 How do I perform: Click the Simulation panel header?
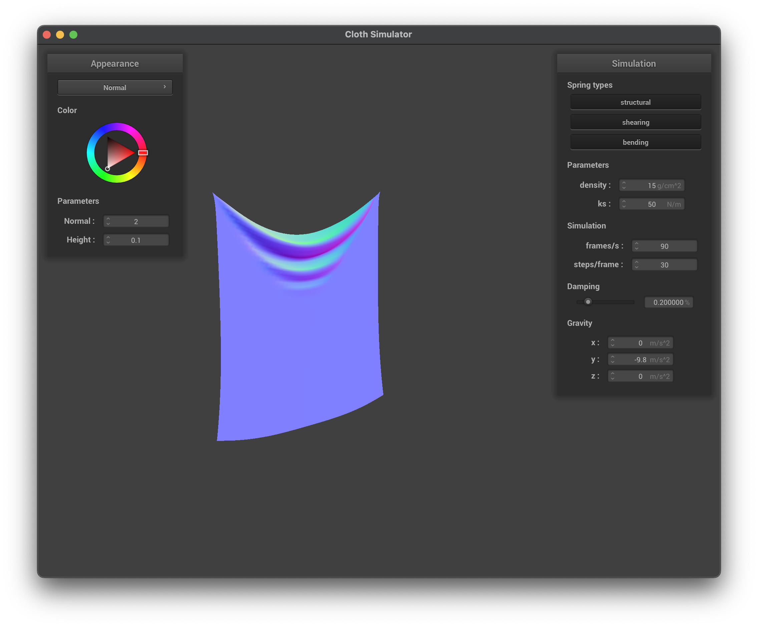(x=634, y=63)
